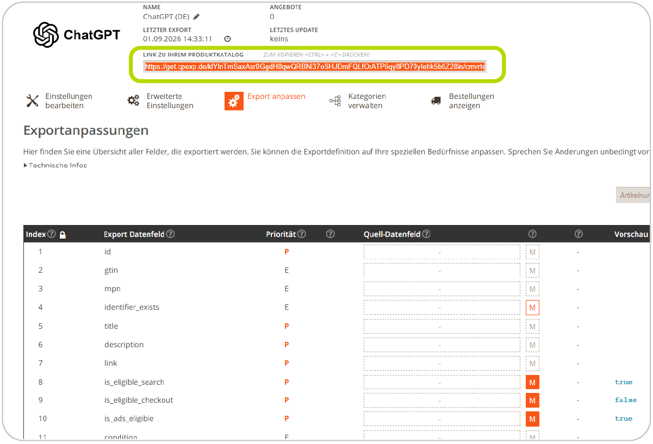Click the Vorschau column header

[x=631, y=234]
